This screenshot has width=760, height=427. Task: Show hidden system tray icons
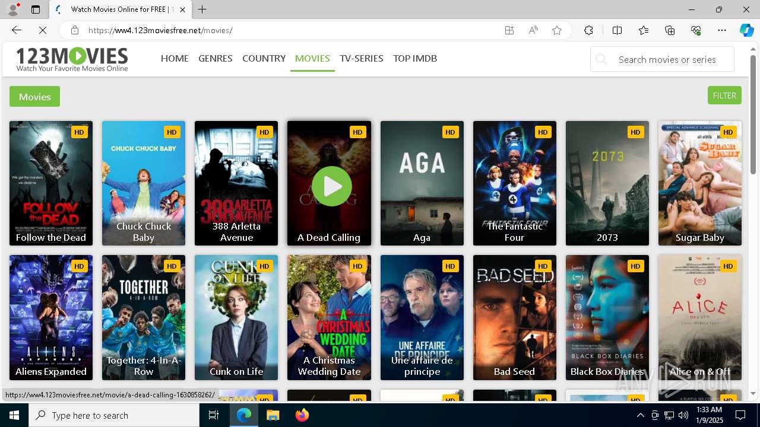pyautogui.click(x=640, y=415)
